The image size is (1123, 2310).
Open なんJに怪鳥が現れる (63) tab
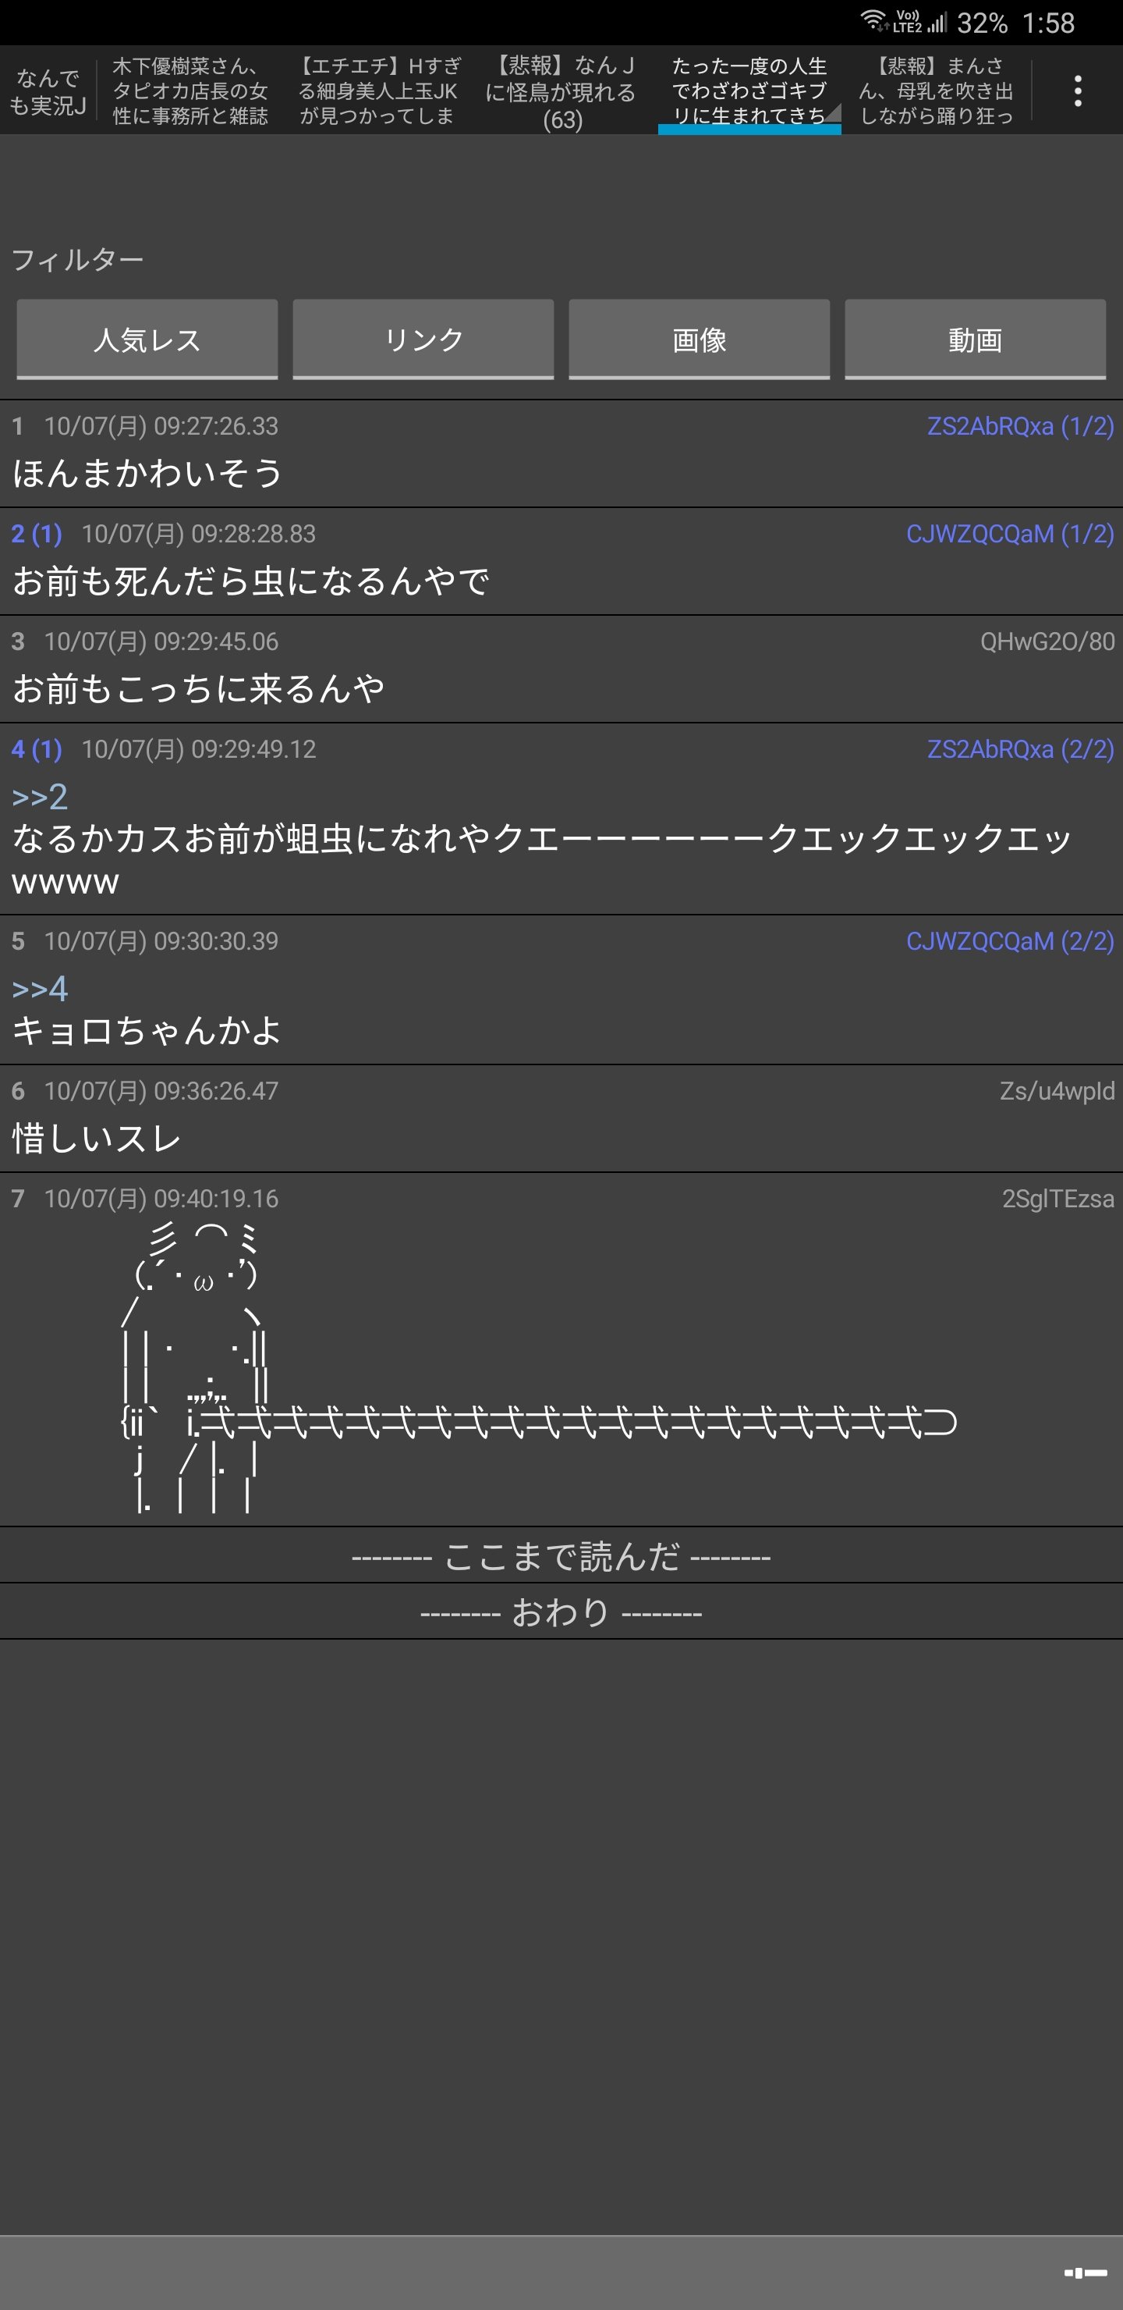pos(562,94)
